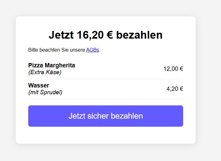Click the word 'Margherita' in the item name
Image resolution: width=221 pixels, height=161 pixels.
tap(60, 65)
